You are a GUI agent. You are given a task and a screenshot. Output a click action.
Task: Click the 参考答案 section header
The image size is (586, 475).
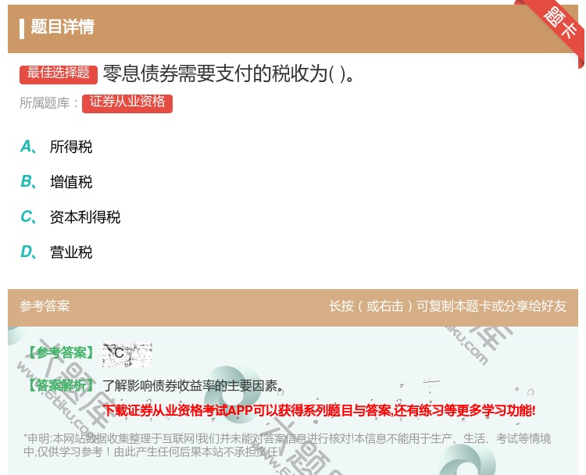tap(45, 306)
